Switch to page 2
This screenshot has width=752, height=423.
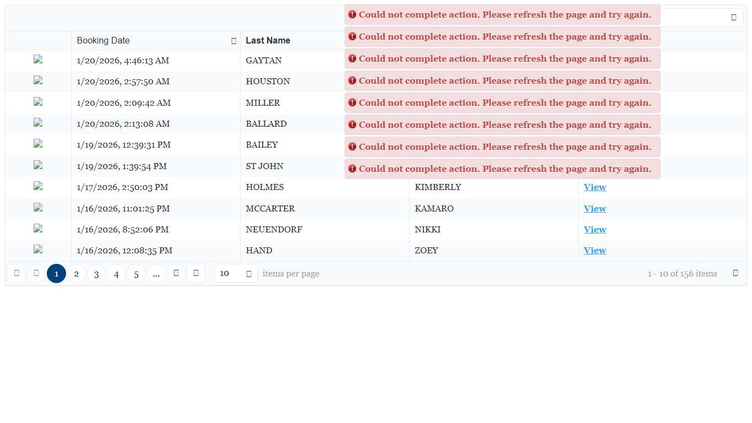pos(77,274)
